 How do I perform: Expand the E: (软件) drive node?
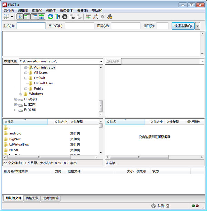click(x=16, y=104)
